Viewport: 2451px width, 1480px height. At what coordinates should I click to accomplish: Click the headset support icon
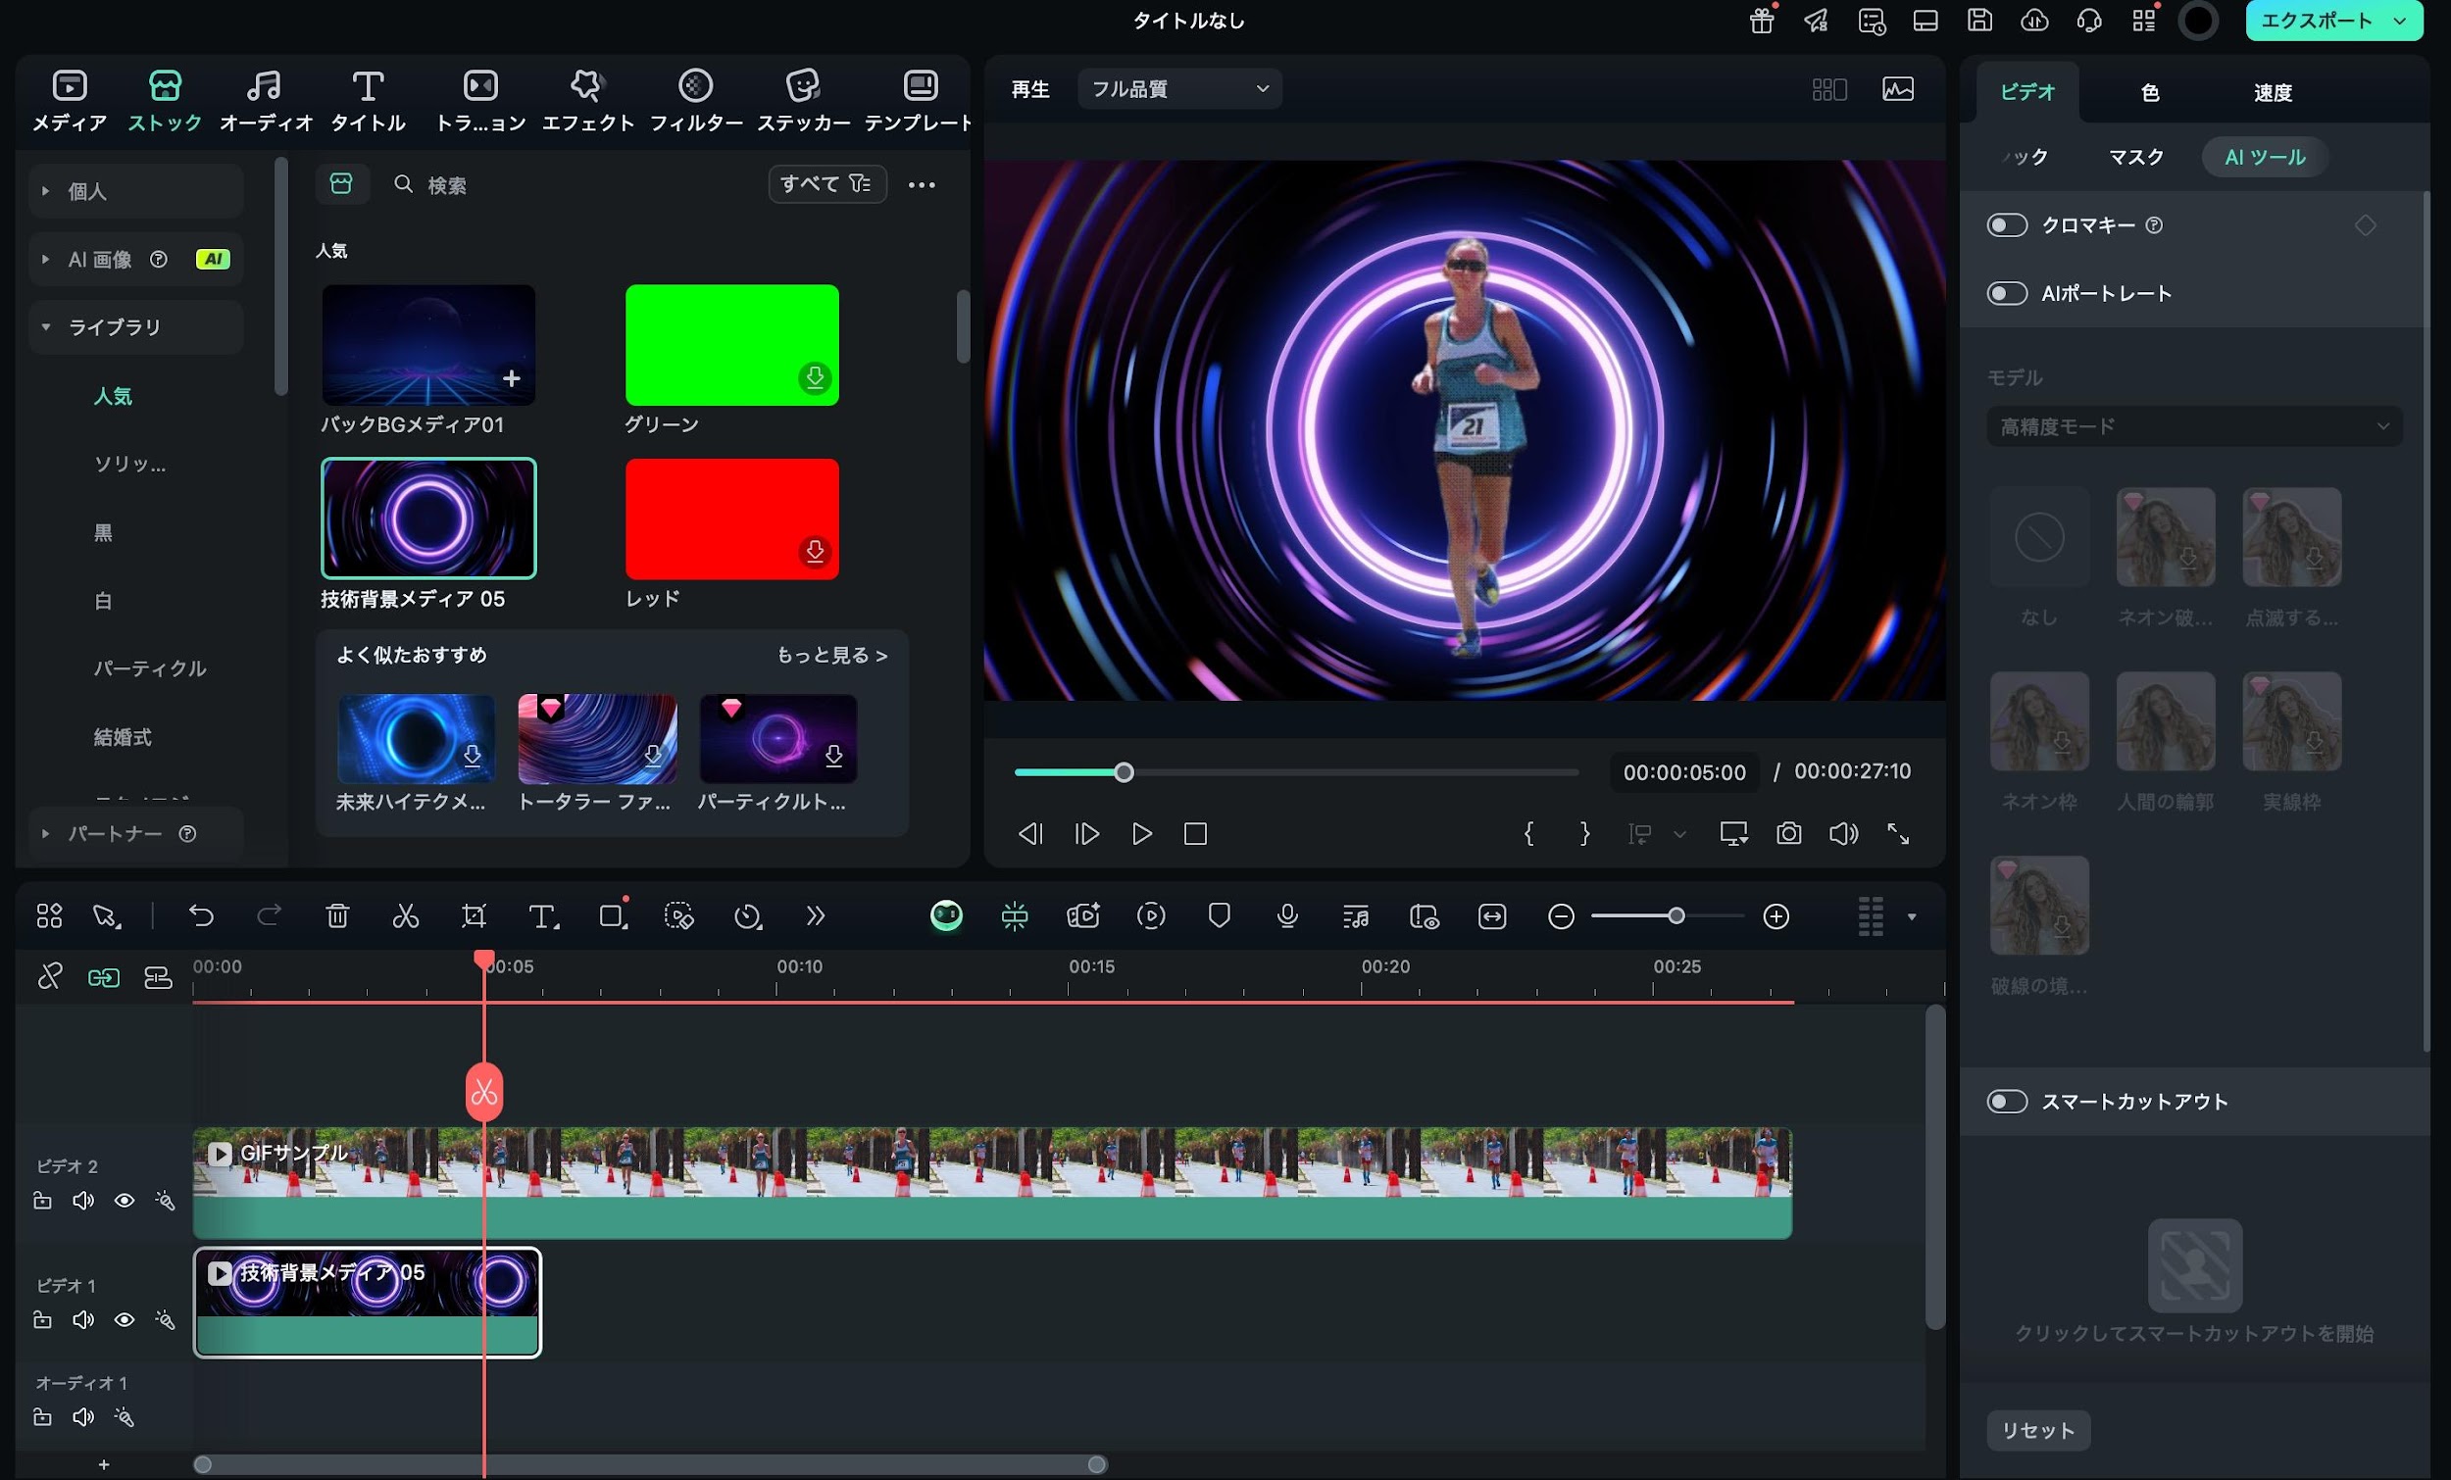tap(2089, 20)
